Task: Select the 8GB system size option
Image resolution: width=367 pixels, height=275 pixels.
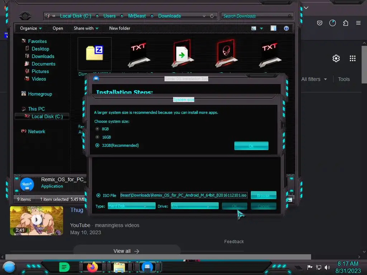Action: pyautogui.click(x=97, y=129)
